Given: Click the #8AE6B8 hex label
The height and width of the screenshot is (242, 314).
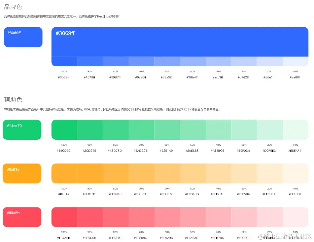Looking at the screenshot, I should pyautogui.click(x=192, y=151).
